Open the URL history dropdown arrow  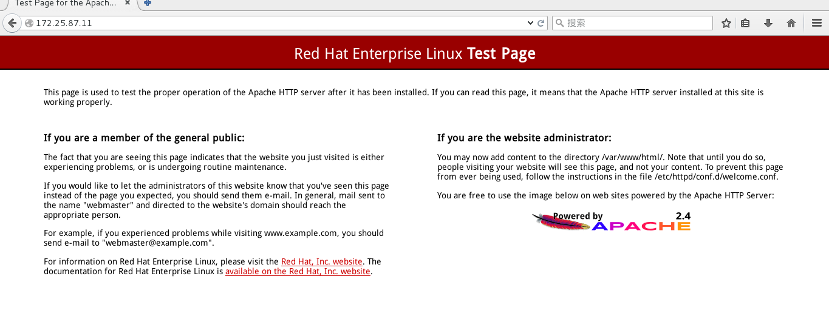pyautogui.click(x=530, y=23)
